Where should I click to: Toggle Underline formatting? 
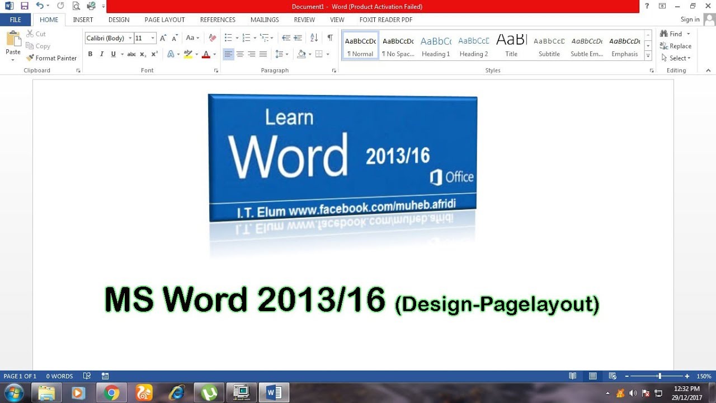(x=114, y=54)
